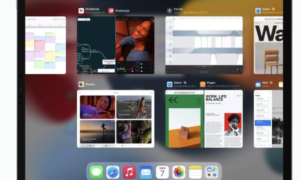Switch to the Pages Work-Life Balance document
The height and width of the screenshot is (180, 301).
coord(224,119)
